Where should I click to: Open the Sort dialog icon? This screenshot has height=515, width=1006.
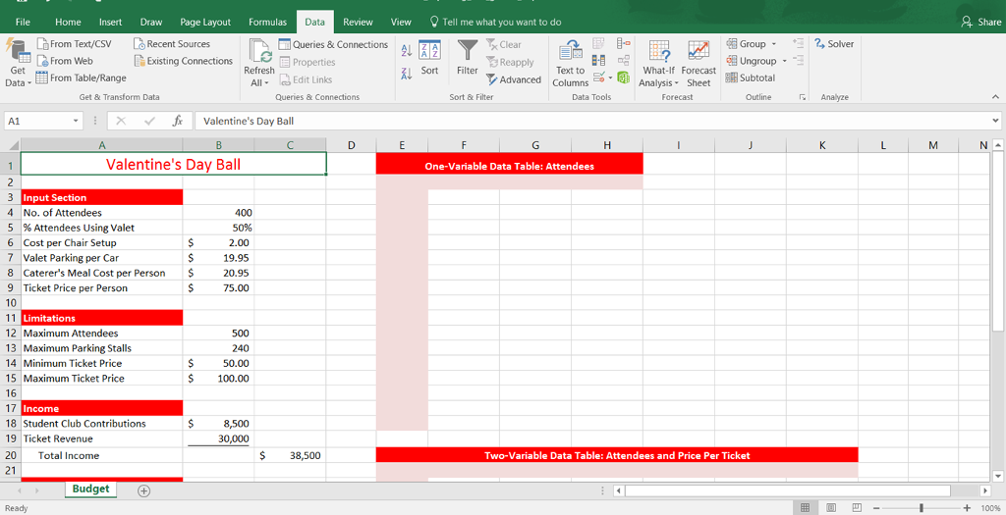pos(429,55)
